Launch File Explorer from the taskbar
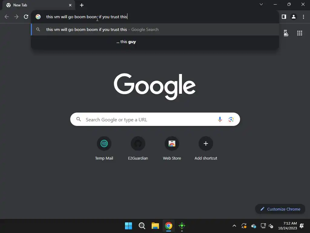The height and width of the screenshot is (233, 310). pos(155,226)
